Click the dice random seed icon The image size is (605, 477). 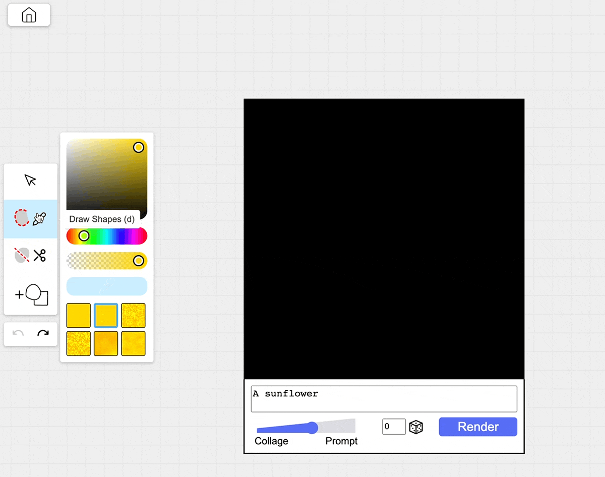pos(416,427)
